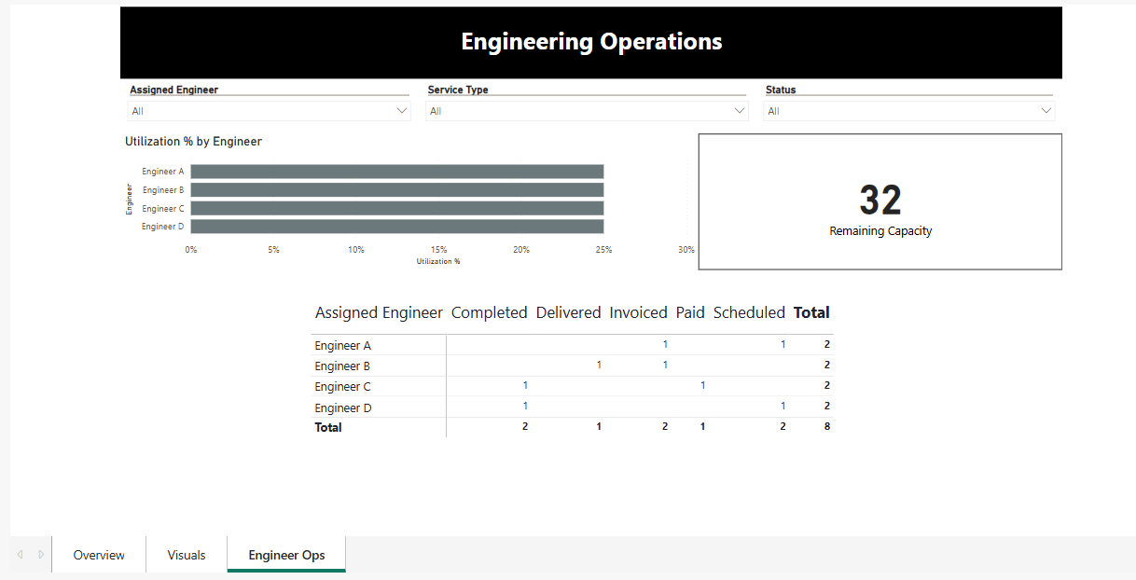Click Engineer B's Invoiced value
This screenshot has width=1136, height=580.
[665, 365]
